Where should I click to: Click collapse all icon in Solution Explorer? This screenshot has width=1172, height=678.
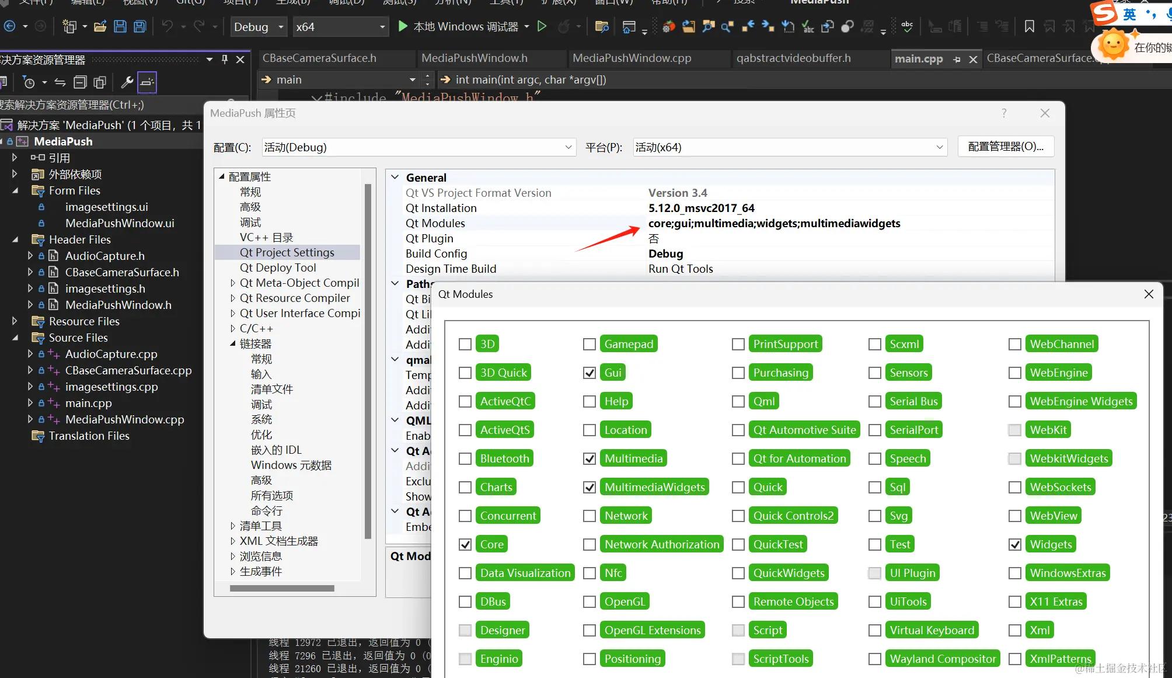click(80, 82)
